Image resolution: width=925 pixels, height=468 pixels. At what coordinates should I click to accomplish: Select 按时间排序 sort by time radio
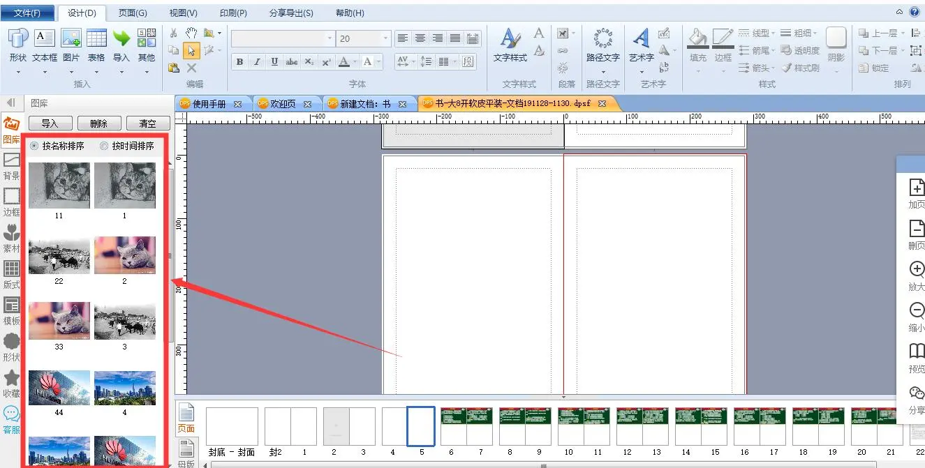click(105, 146)
